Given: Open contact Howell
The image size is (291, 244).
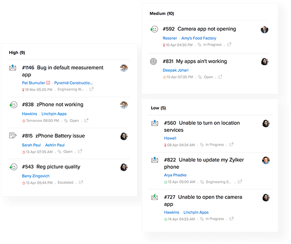Looking at the screenshot, I should coord(170,138).
